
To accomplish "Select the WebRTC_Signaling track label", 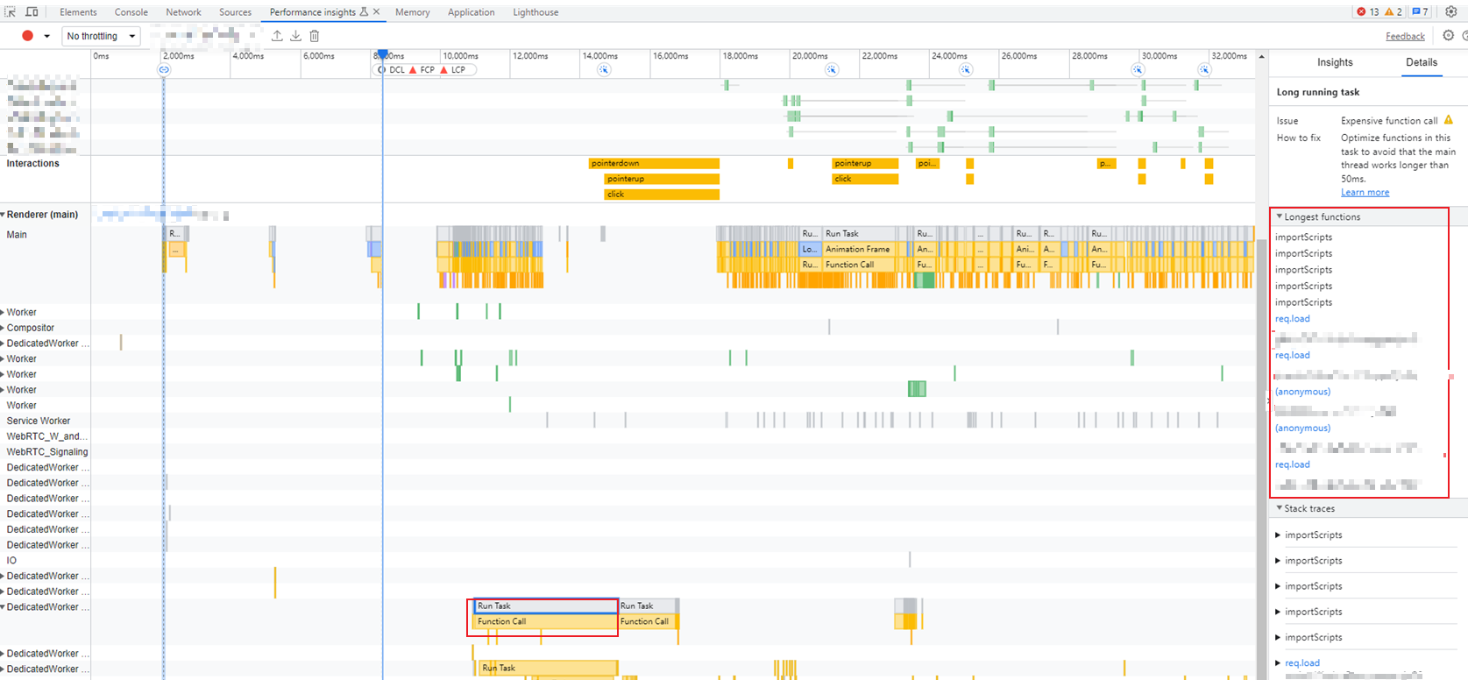I will 46,452.
